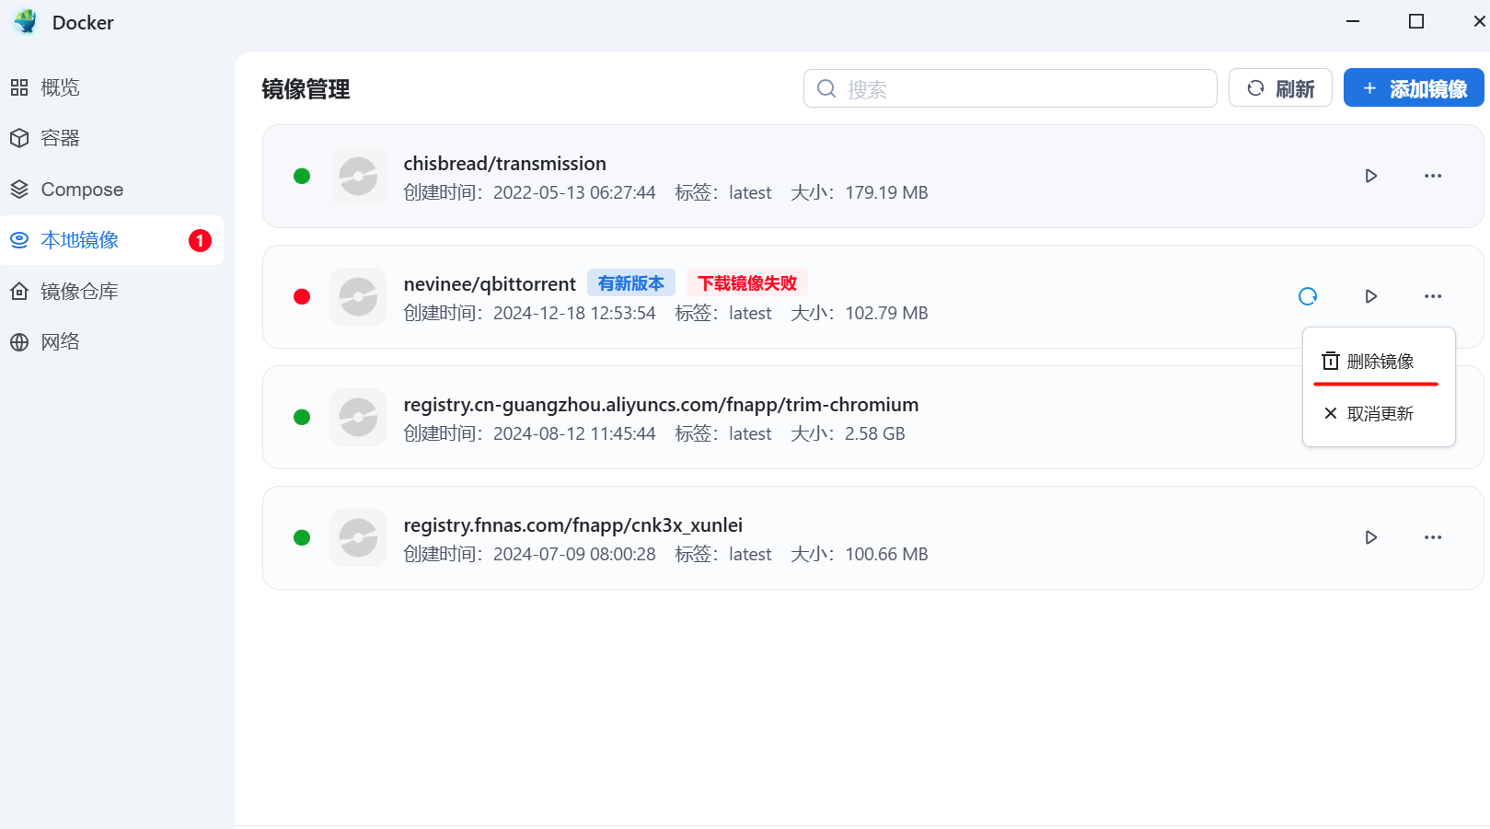Minimize the Docker window
Screen dimensions: 1490x829
pyautogui.click(x=1353, y=21)
